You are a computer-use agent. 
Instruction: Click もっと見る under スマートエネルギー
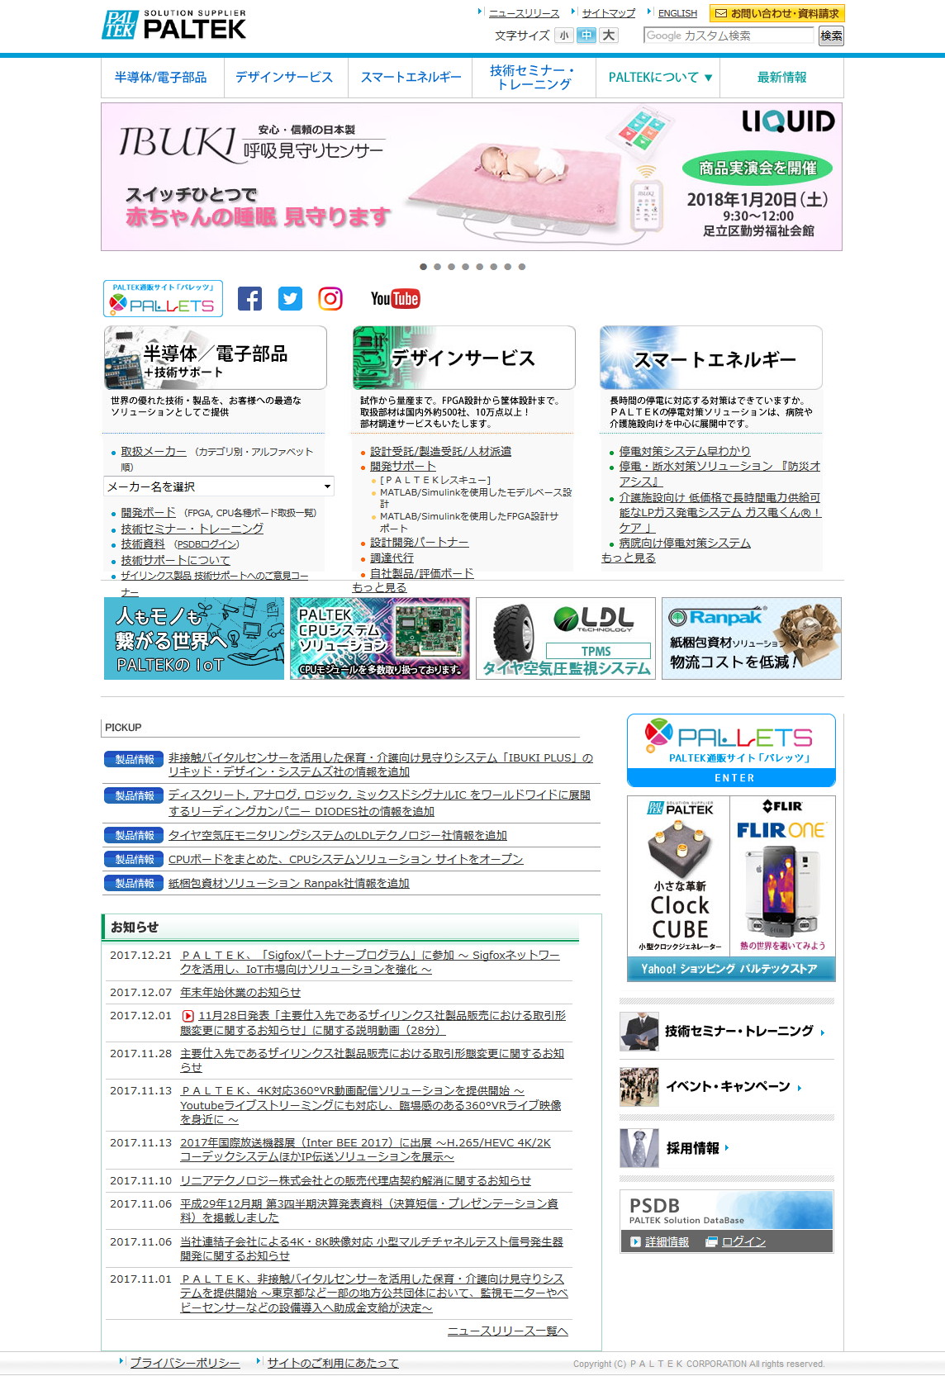(629, 558)
